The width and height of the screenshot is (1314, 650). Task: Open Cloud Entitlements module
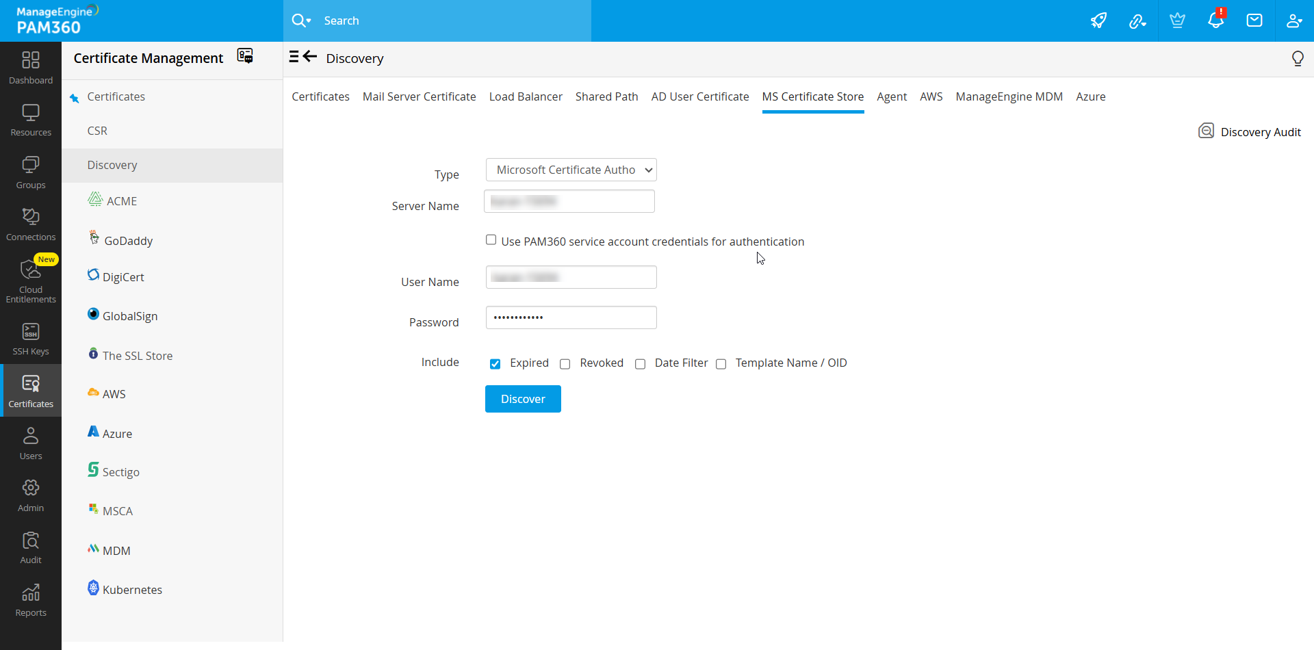coord(31,280)
